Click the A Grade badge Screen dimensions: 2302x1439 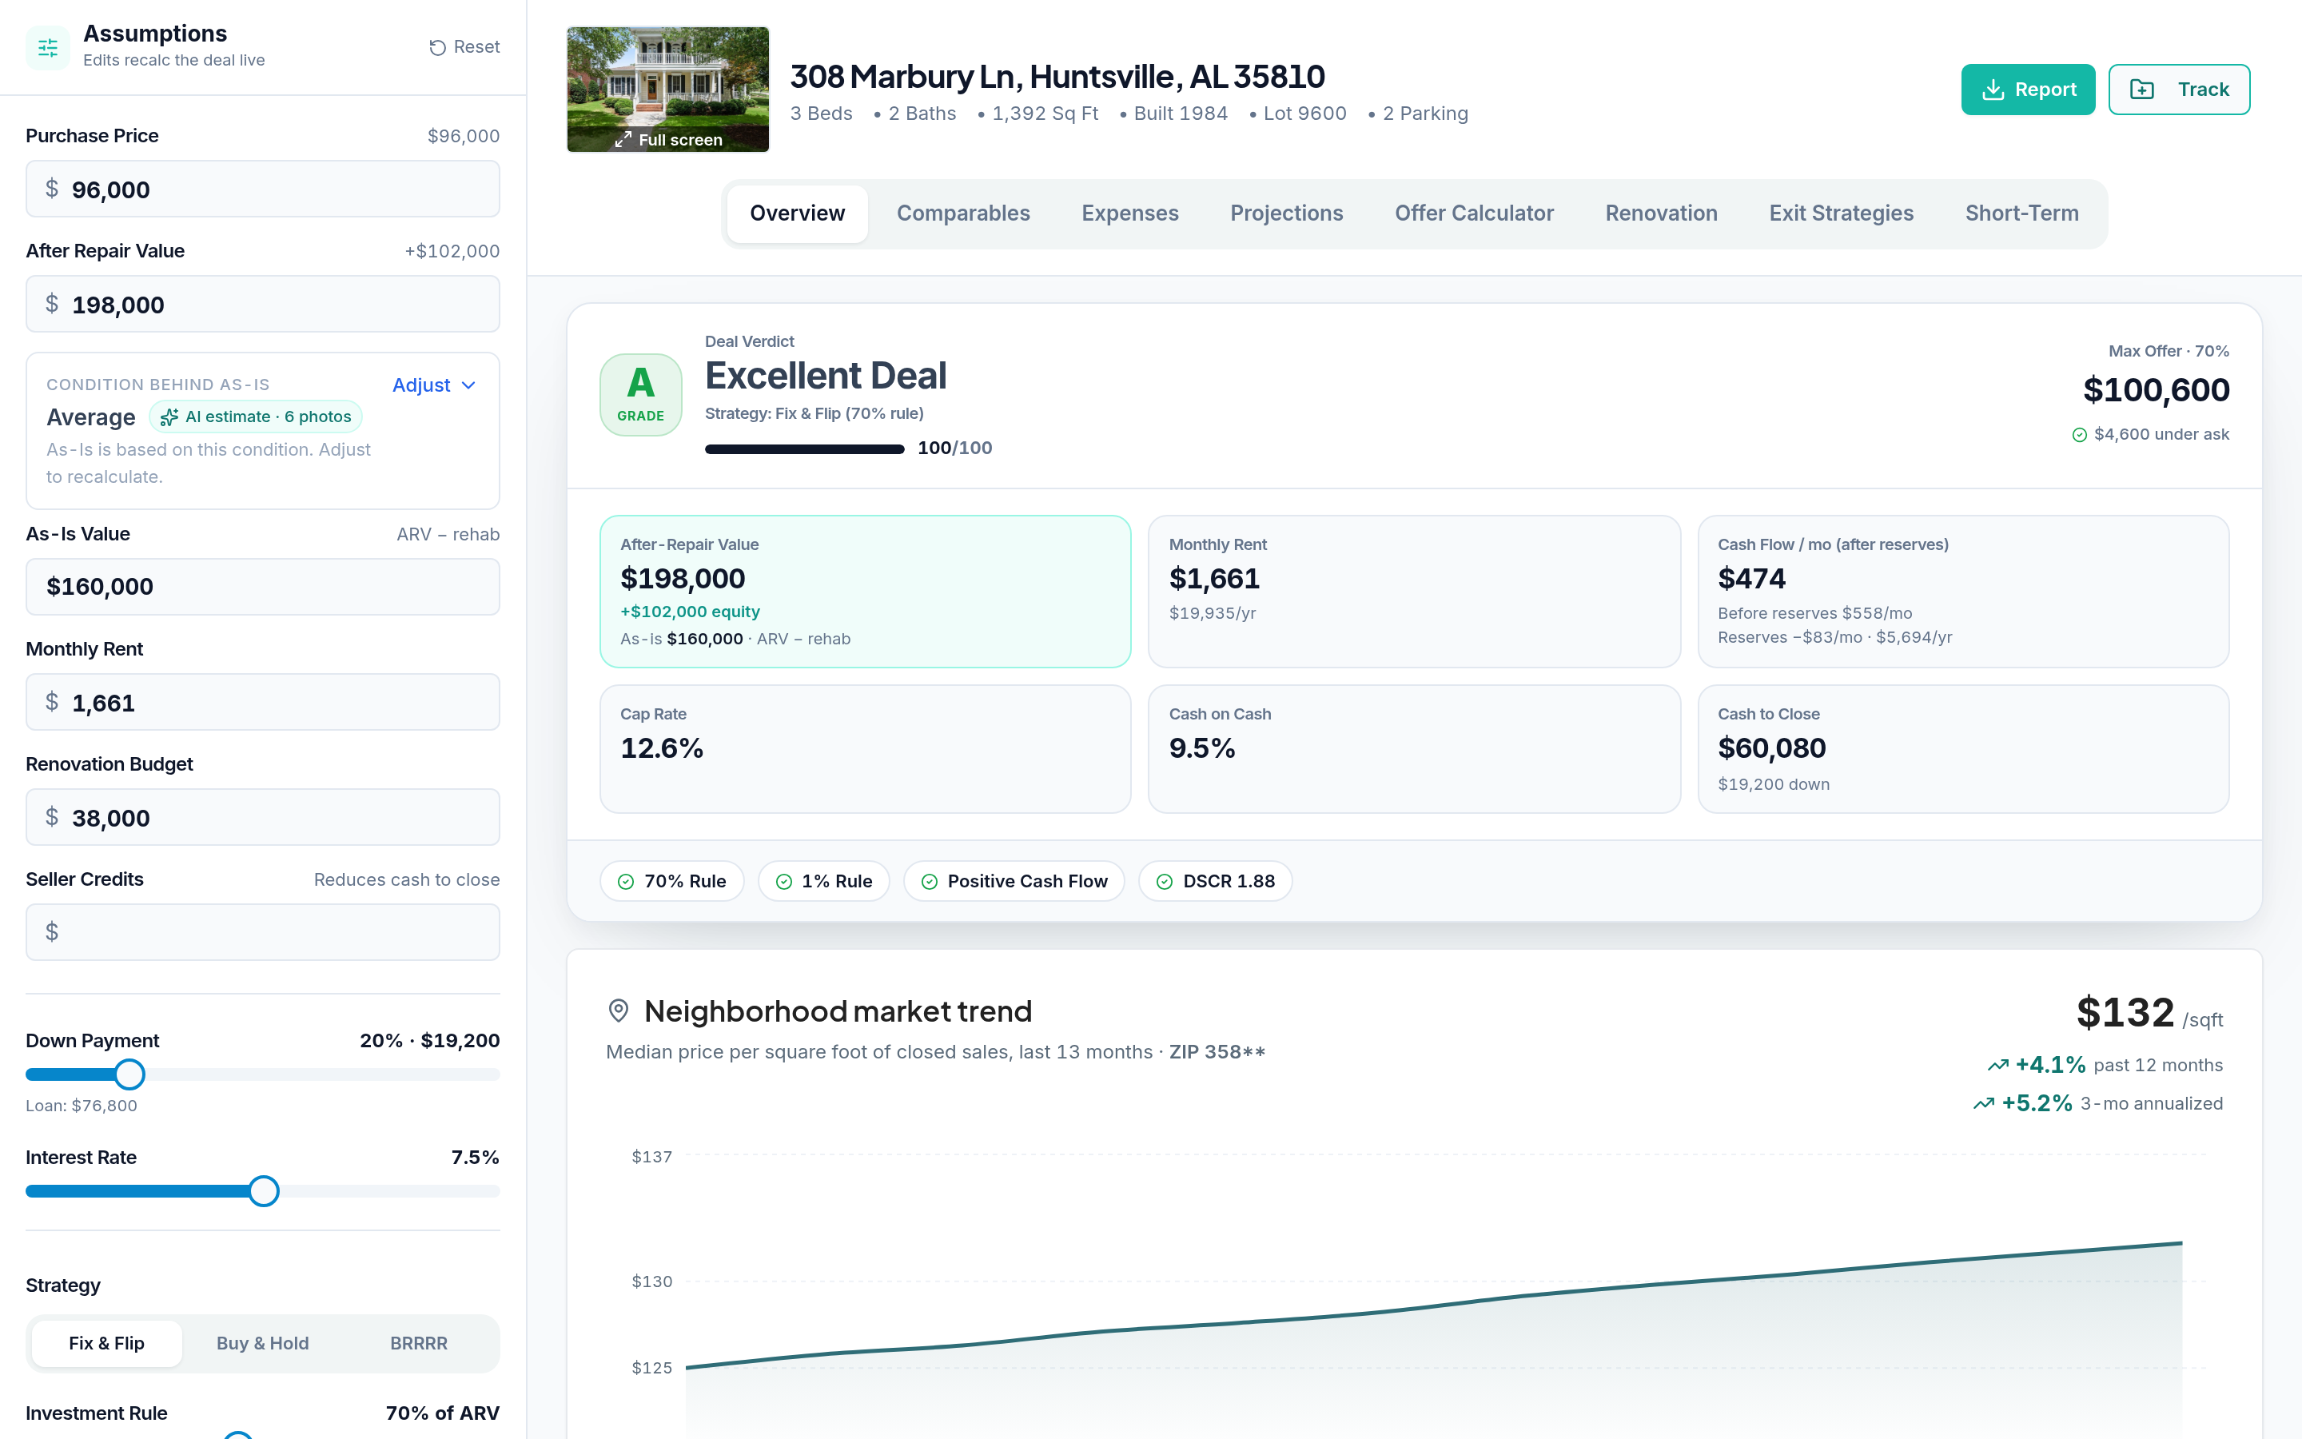(x=641, y=395)
